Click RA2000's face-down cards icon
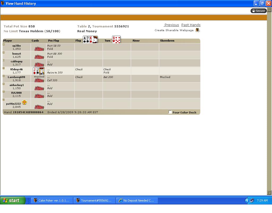 (39, 95)
